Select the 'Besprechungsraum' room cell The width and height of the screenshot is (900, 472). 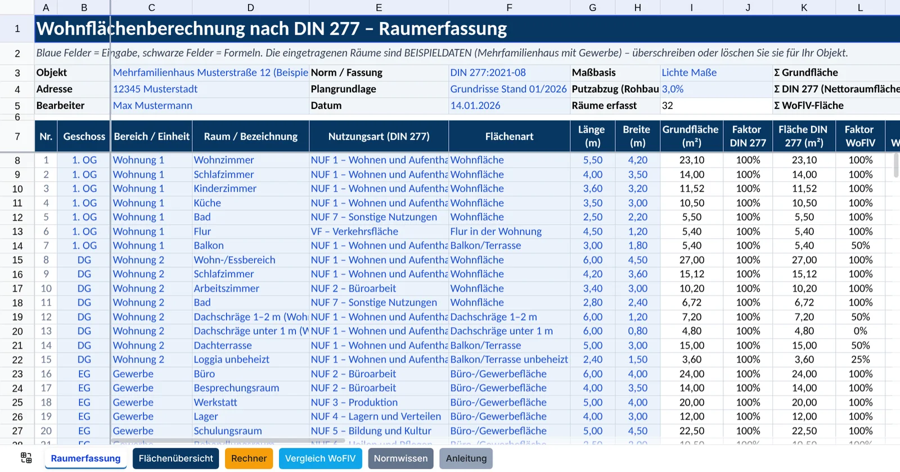pyautogui.click(x=250, y=388)
